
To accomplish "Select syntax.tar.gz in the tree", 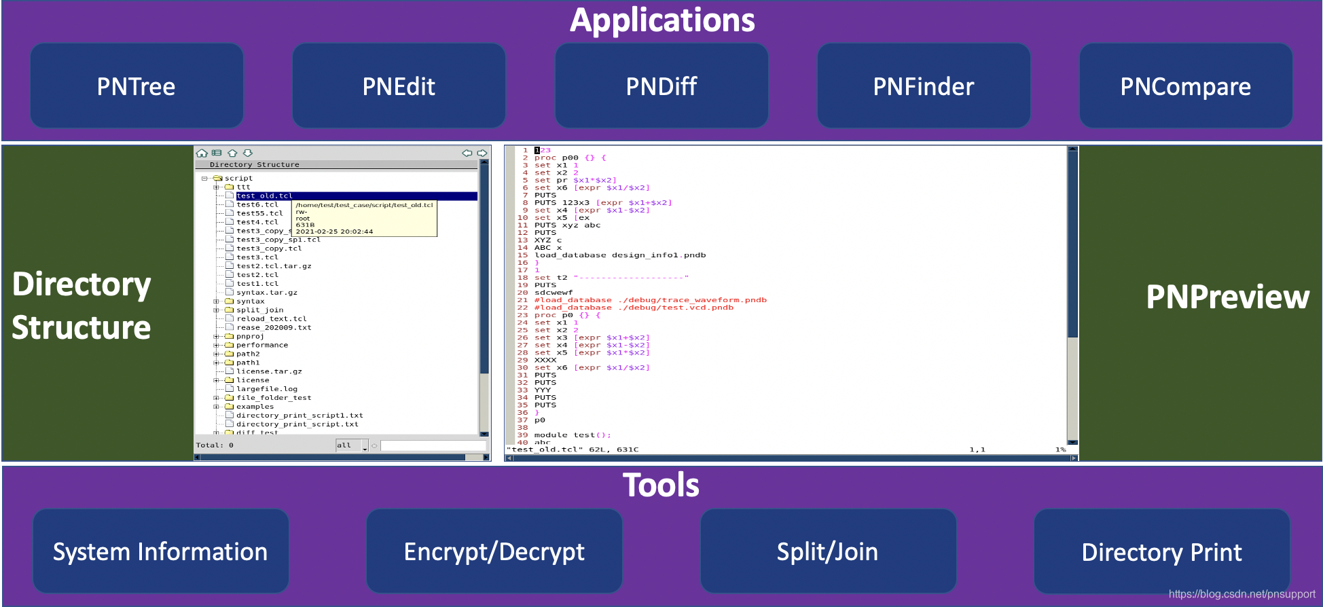I will 267,293.
